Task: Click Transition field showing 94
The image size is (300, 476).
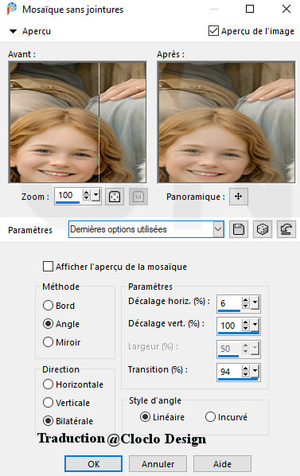Action: pos(229,371)
